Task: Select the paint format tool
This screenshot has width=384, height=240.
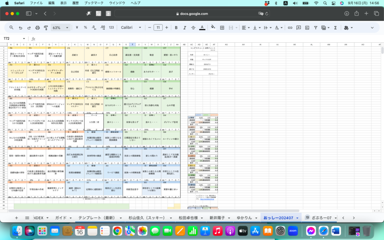Action: pyautogui.click(x=46, y=28)
